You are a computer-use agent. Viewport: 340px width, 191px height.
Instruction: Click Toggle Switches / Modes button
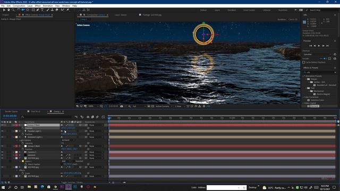(x=72, y=183)
